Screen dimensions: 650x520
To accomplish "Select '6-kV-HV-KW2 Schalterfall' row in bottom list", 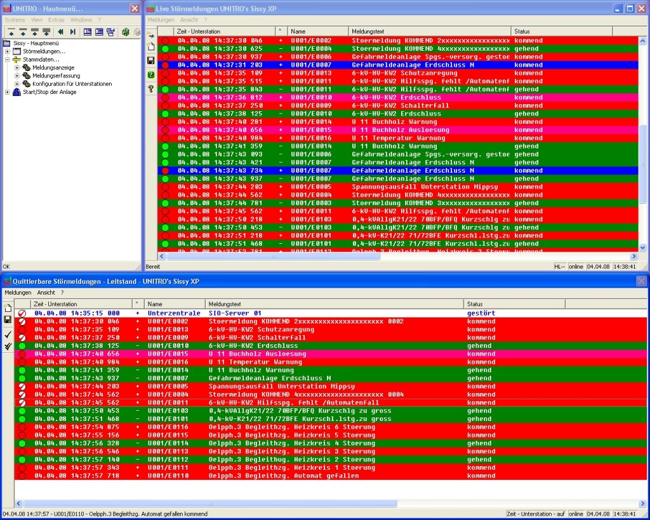I will [331, 338].
